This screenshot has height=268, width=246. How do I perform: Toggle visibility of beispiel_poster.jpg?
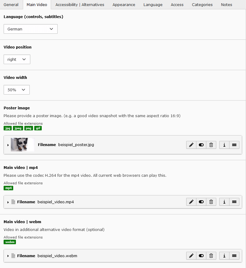pyautogui.click(x=201, y=145)
